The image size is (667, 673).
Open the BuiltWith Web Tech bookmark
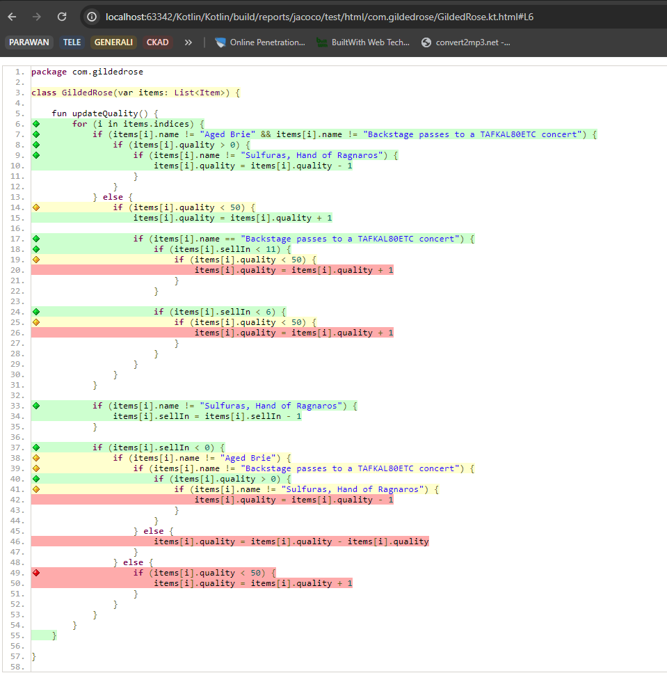[x=363, y=42]
